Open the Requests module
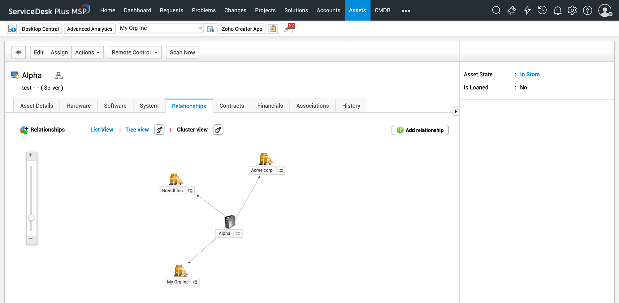This screenshot has width=619, height=303. (x=171, y=10)
